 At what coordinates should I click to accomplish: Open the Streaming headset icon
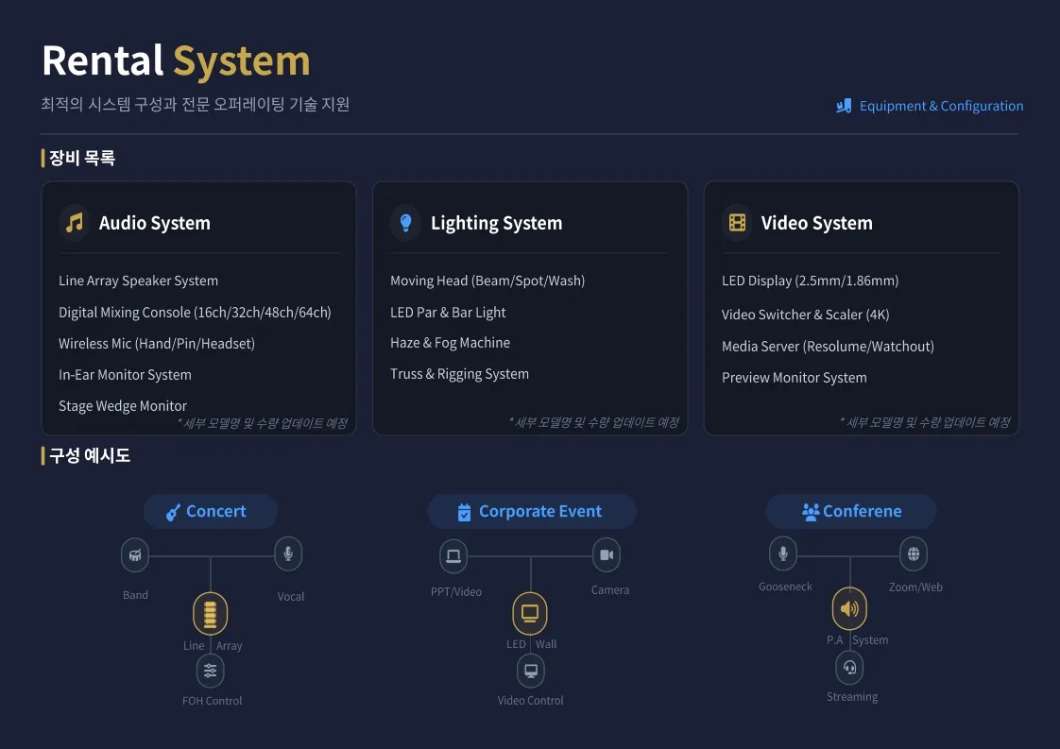point(849,668)
